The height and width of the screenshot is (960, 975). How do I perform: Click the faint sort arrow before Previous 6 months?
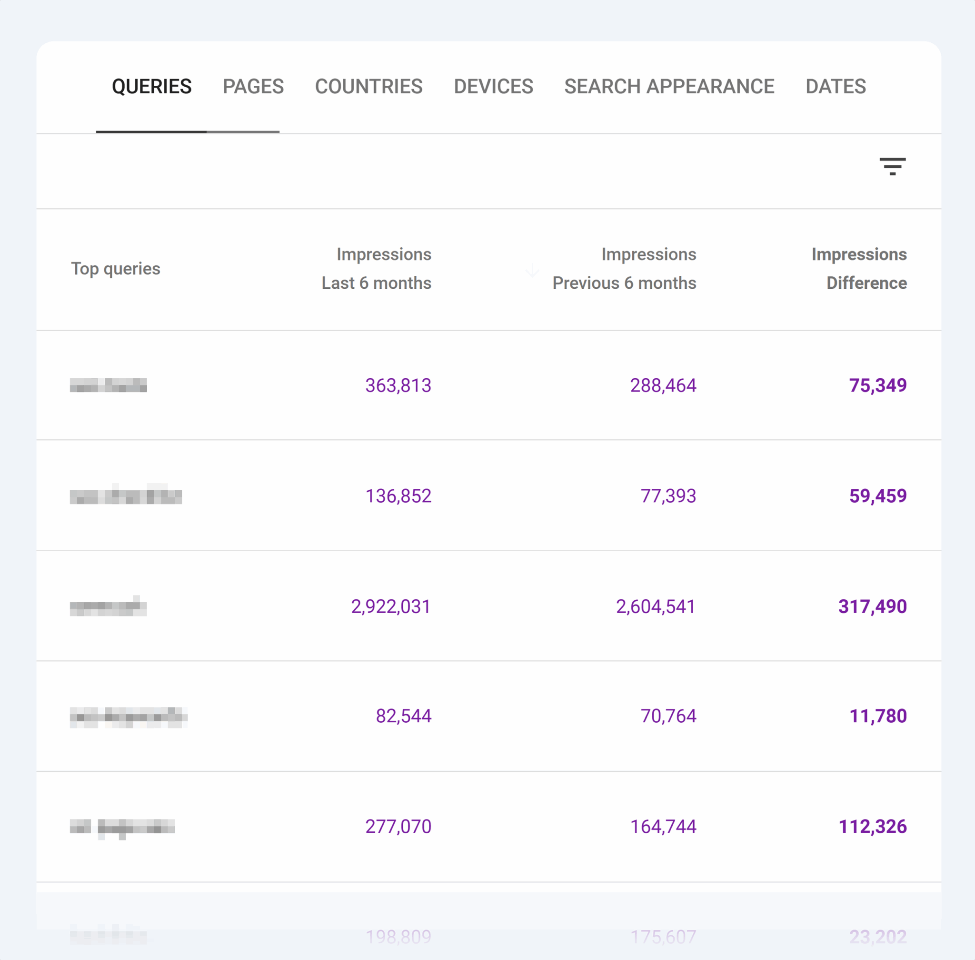pyautogui.click(x=532, y=270)
